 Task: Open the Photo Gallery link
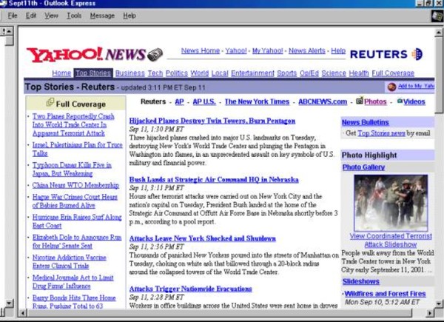point(363,167)
